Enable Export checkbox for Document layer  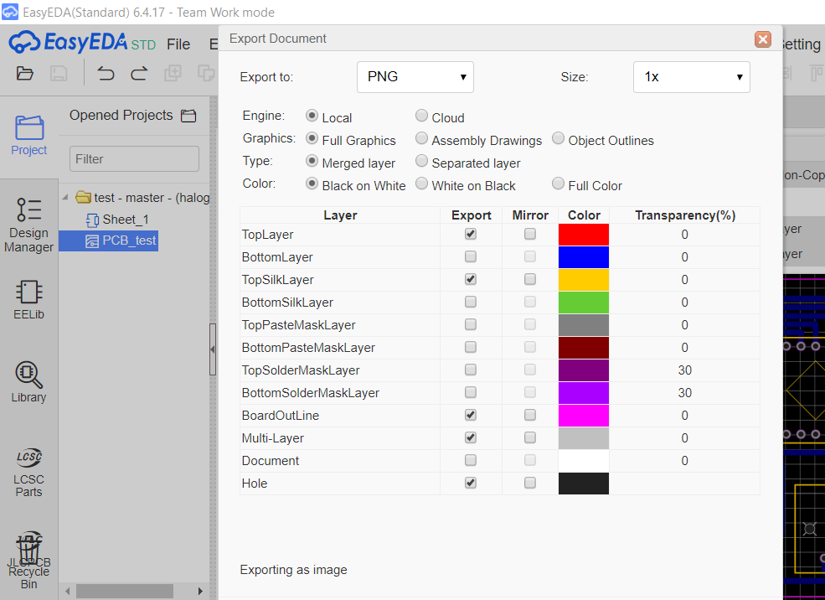[x=471, y=460]
